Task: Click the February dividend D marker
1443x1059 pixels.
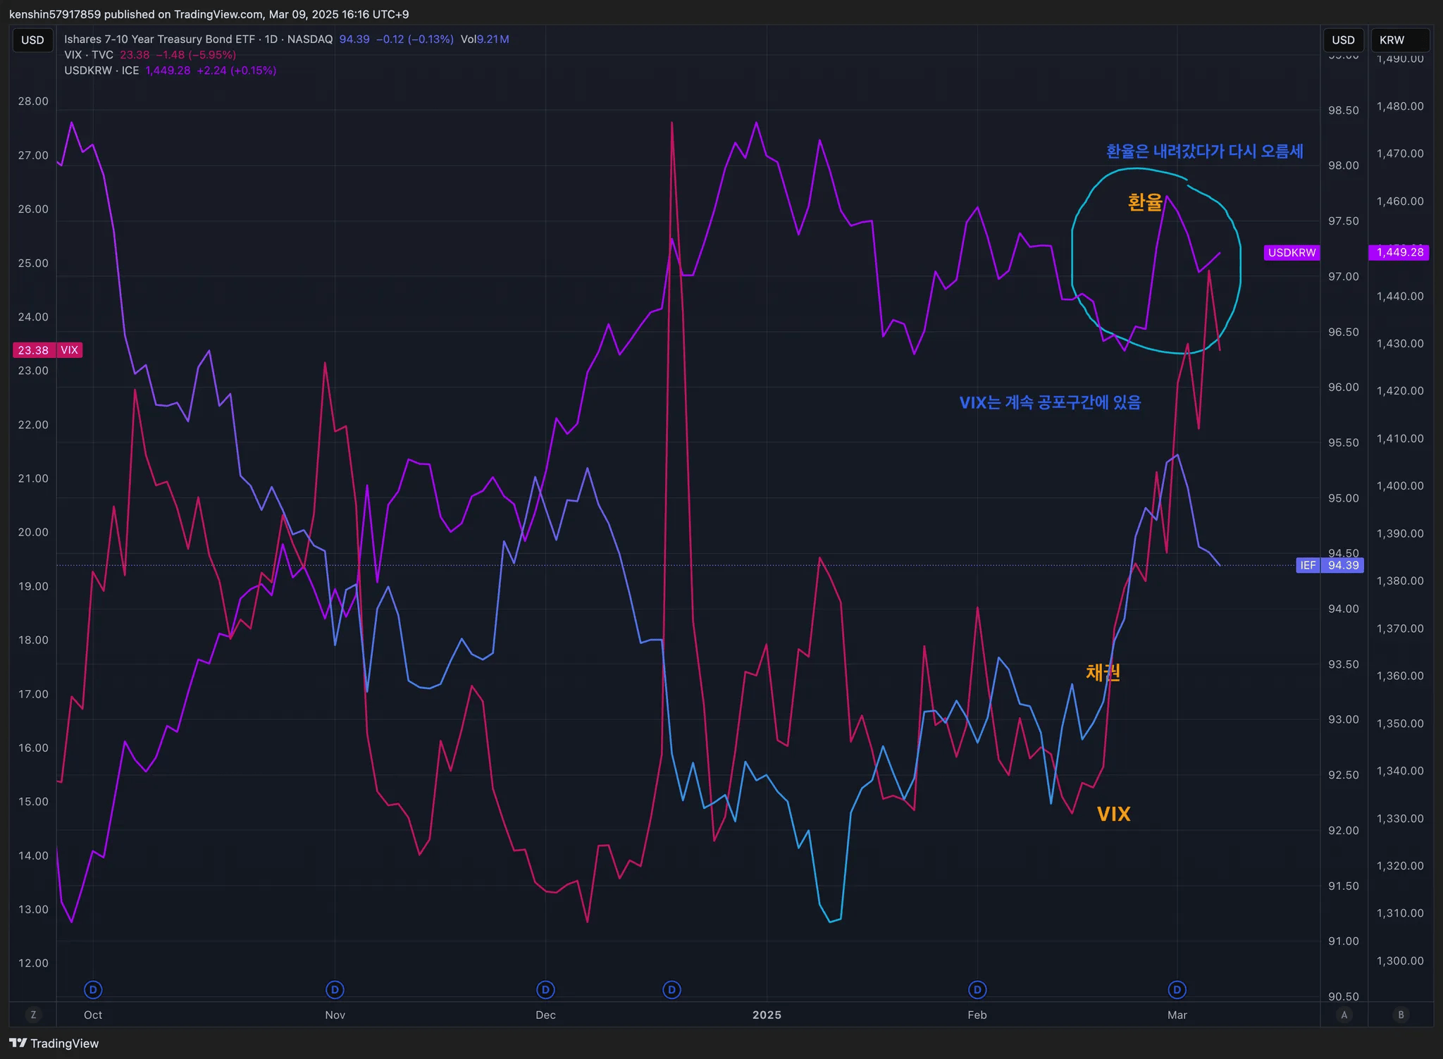Action: 977,990
